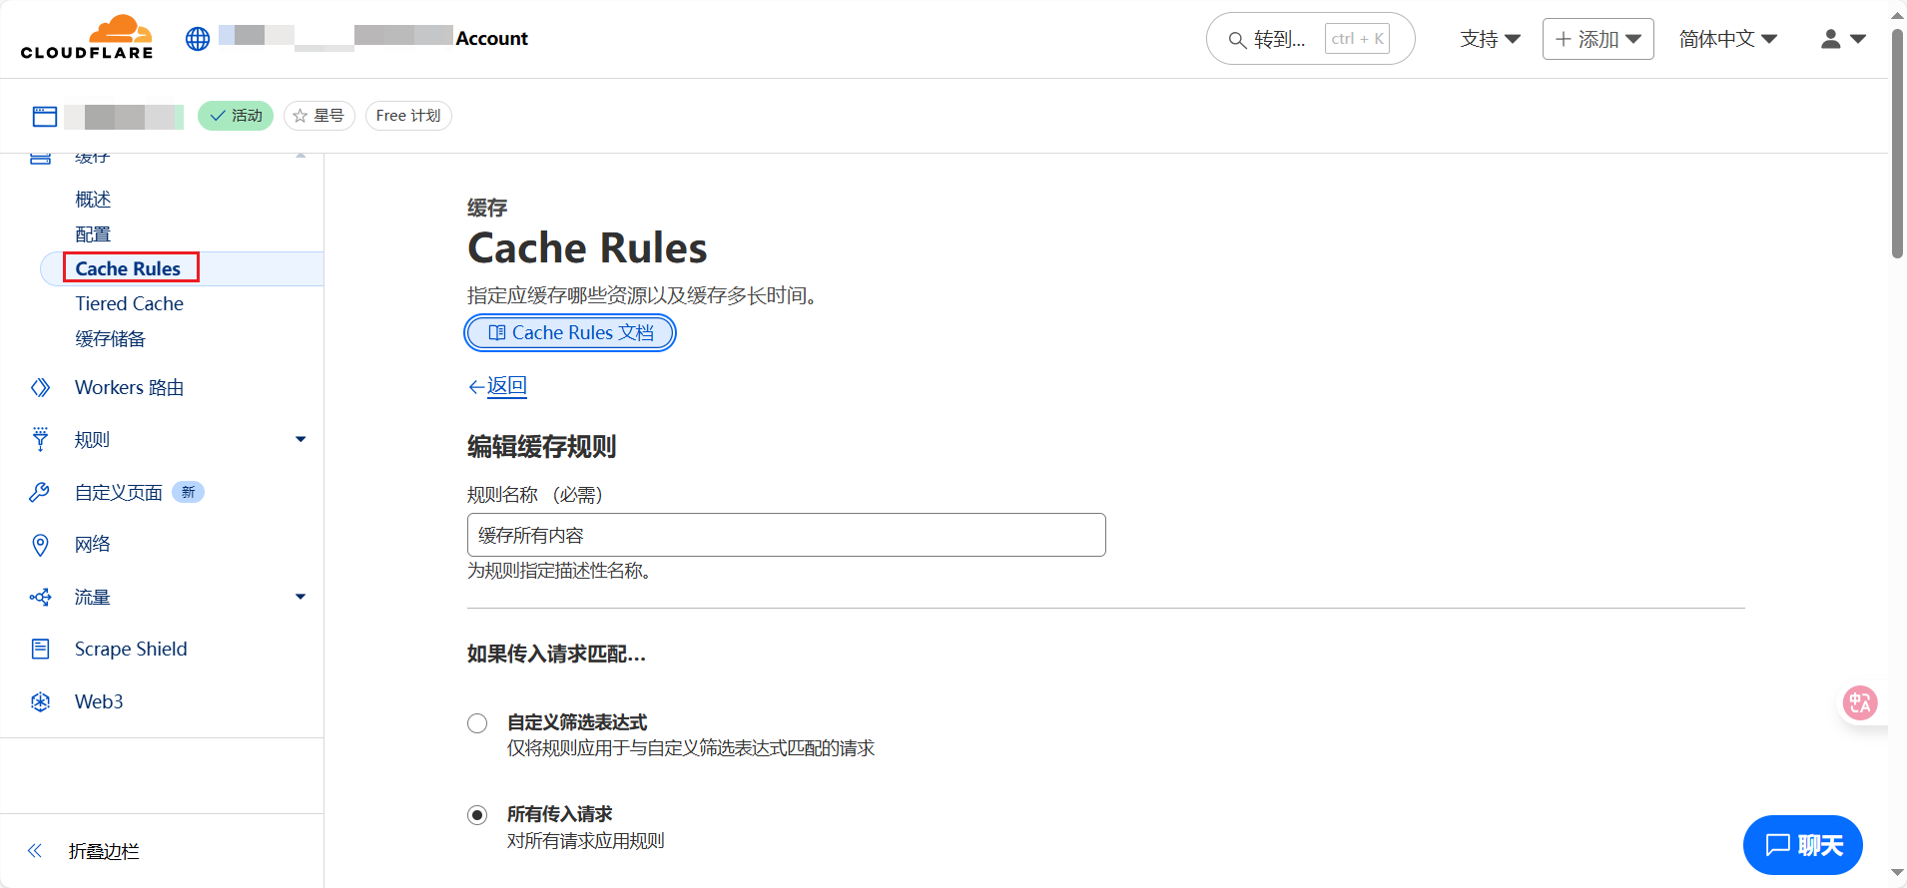This screenshot has width=1907, height=888.
Task: Click the user profile icon
Action: click(1830, 39)
